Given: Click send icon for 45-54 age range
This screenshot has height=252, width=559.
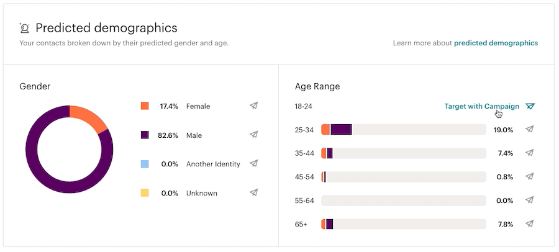Looking at the screenshot, I should 529,176.
